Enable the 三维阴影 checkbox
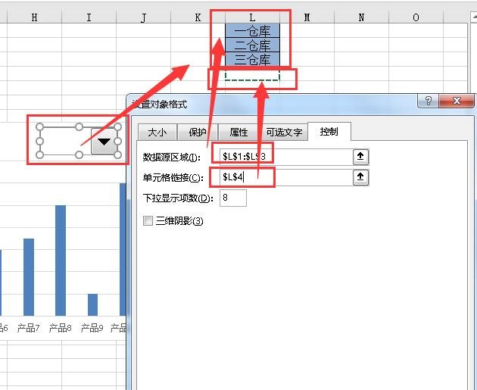477x390 pixels. pos(148,220)
